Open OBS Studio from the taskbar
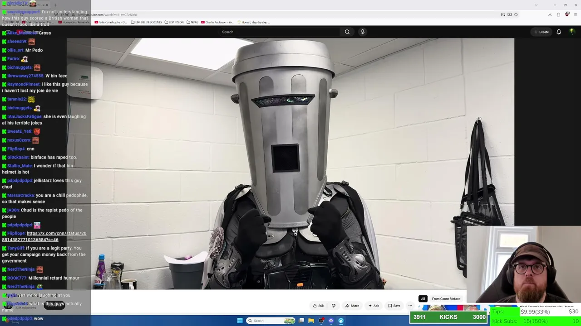Screen dimensions: 581x326 (321, 321)
